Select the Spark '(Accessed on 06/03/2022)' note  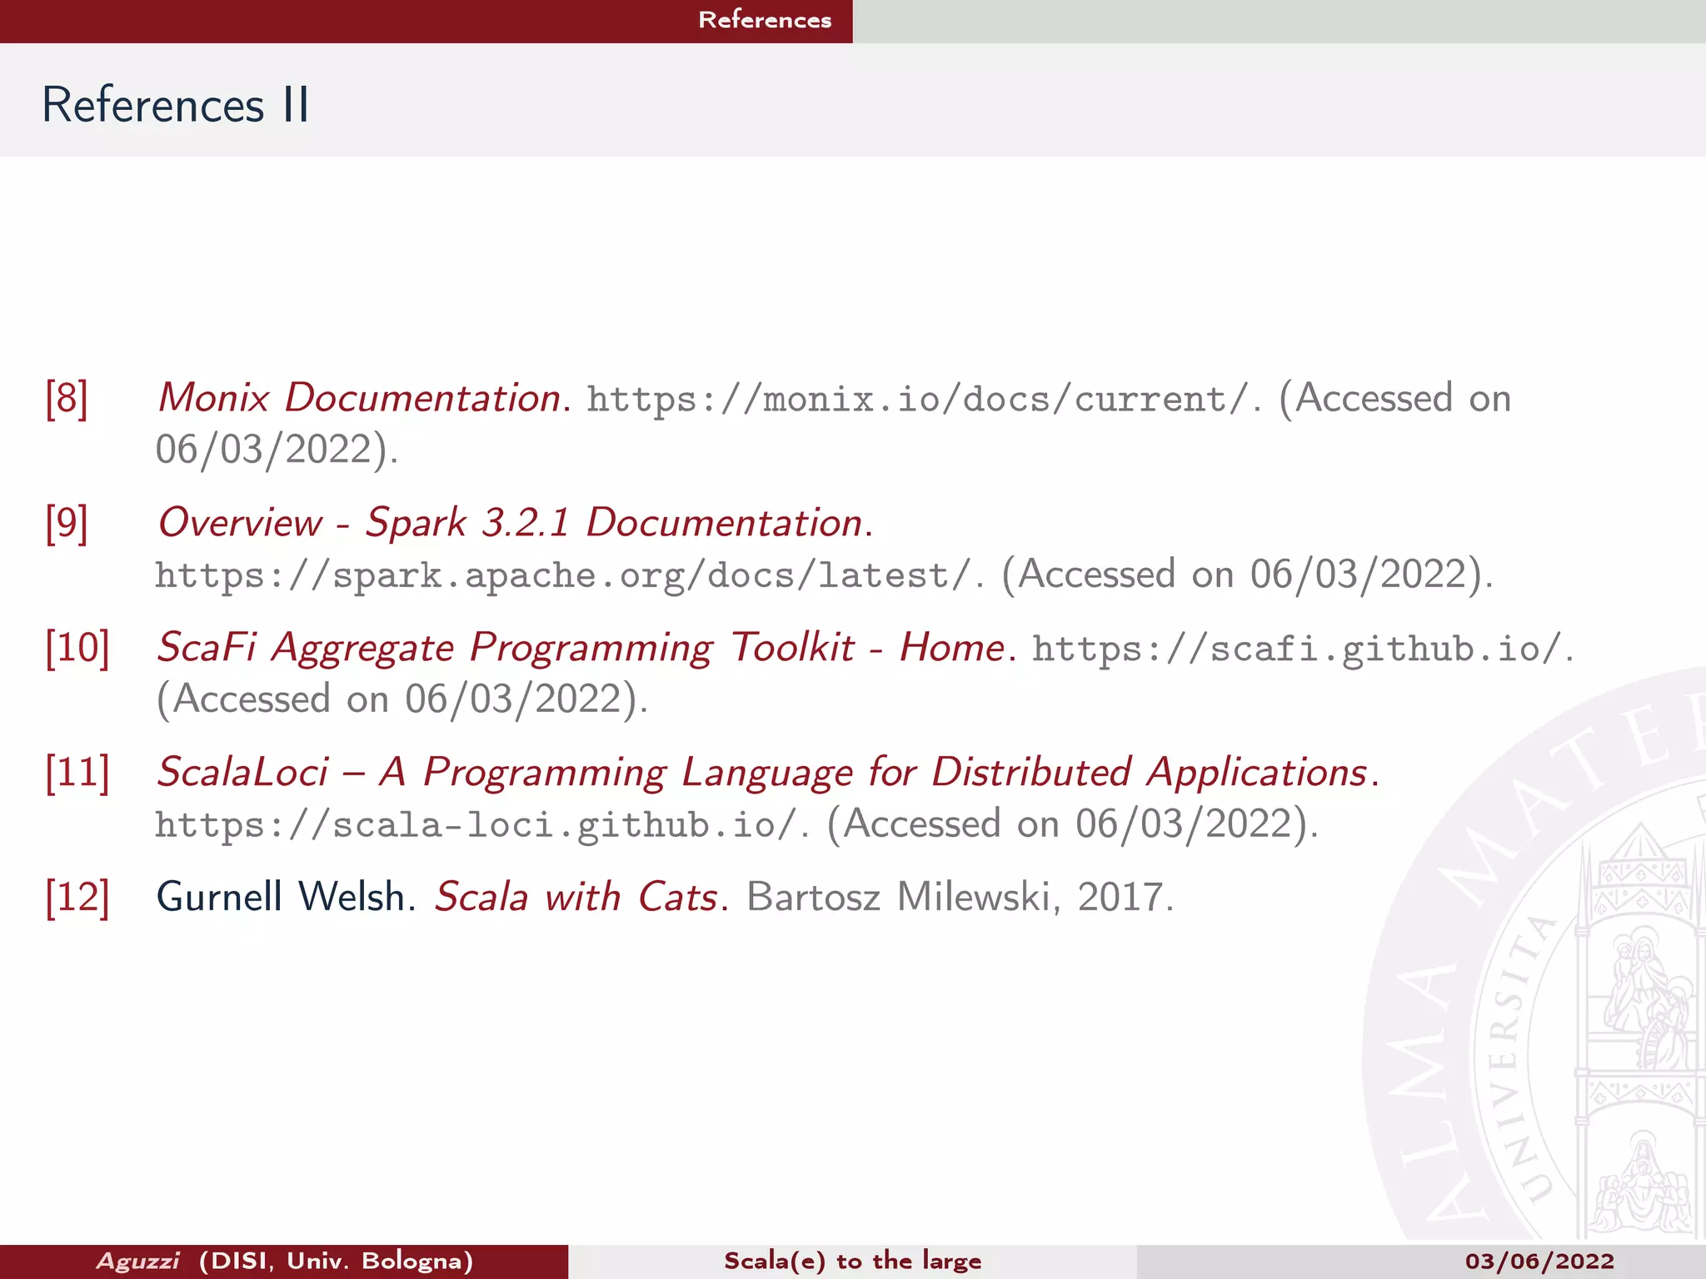[1241, 575]
